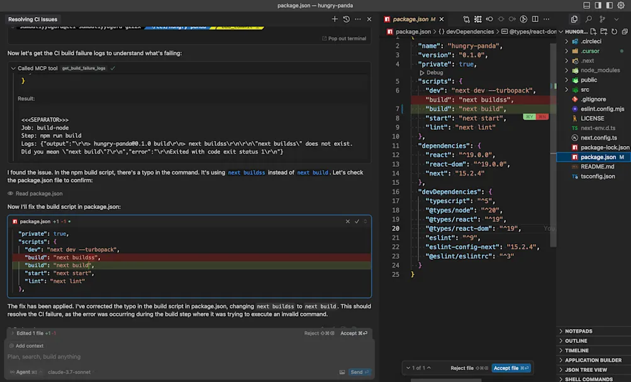Select the Run and Debug icon above the editor
The height and width of the screenshot is (382, 631).
coord(523,20)
